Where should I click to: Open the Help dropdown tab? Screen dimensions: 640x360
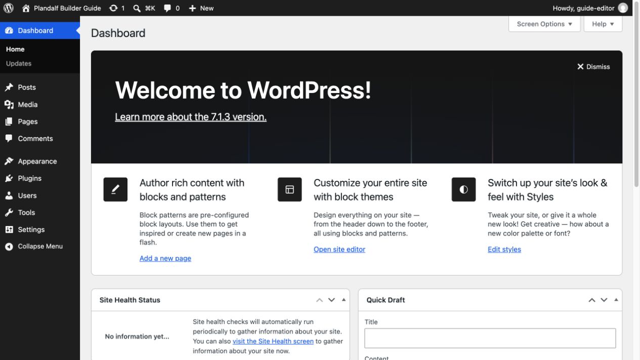coord(603,24)
